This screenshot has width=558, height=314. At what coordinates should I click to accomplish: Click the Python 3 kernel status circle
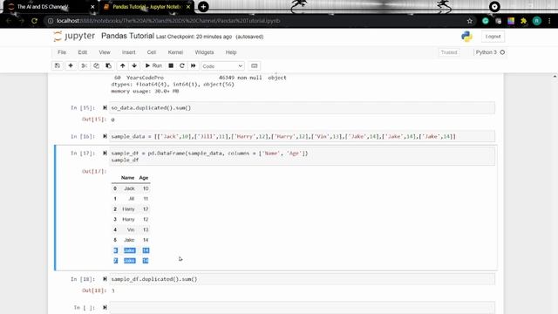click(502, 52)
